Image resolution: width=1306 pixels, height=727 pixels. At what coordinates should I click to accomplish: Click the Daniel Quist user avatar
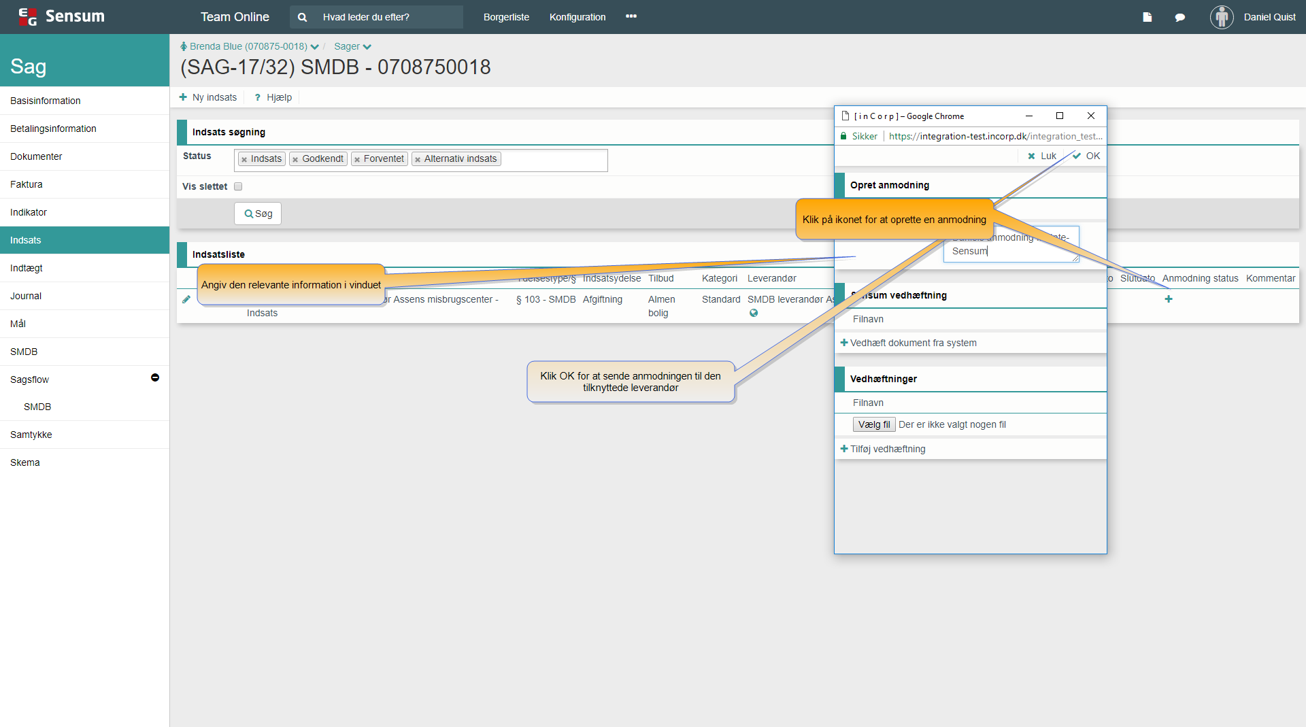point(1222,17)
